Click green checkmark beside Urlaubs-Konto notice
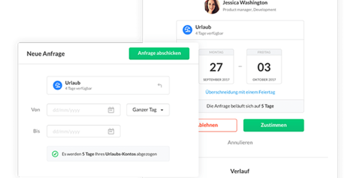The image size is (357, 178). pyautogui.click(x=55, y=154)
